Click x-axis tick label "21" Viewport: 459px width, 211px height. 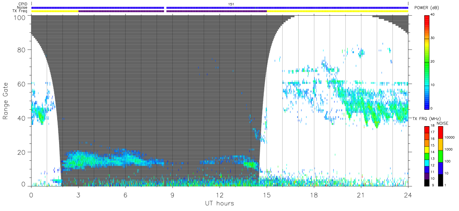361,195
